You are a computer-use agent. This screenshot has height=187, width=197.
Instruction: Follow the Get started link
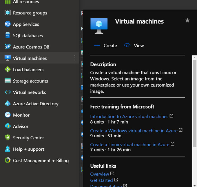pyautogui.click(x=101, y=180)
